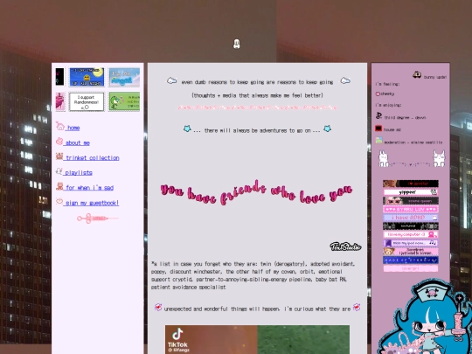Click the unexpected and wonderful things will happen text
The image size is (472, 354).
(257, 309)
